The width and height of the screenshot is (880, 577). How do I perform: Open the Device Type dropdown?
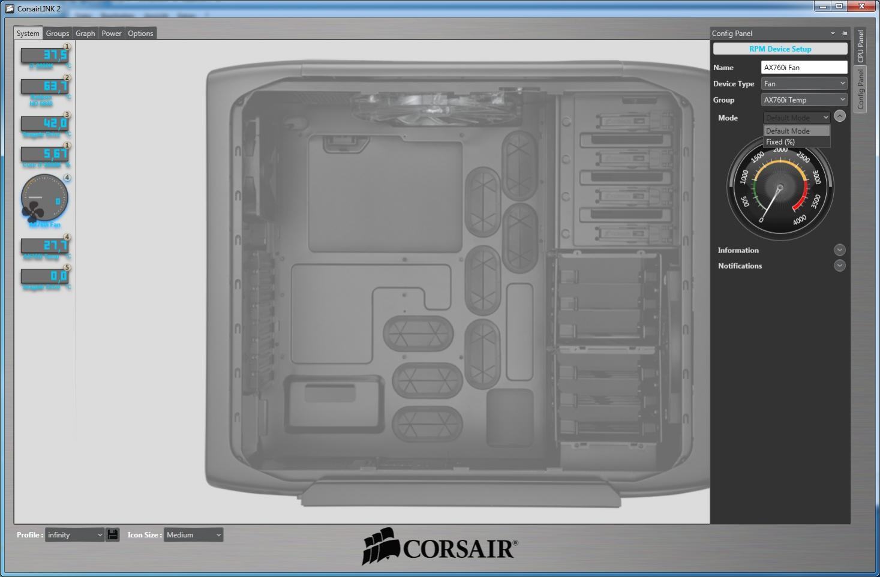click(804, 83)
